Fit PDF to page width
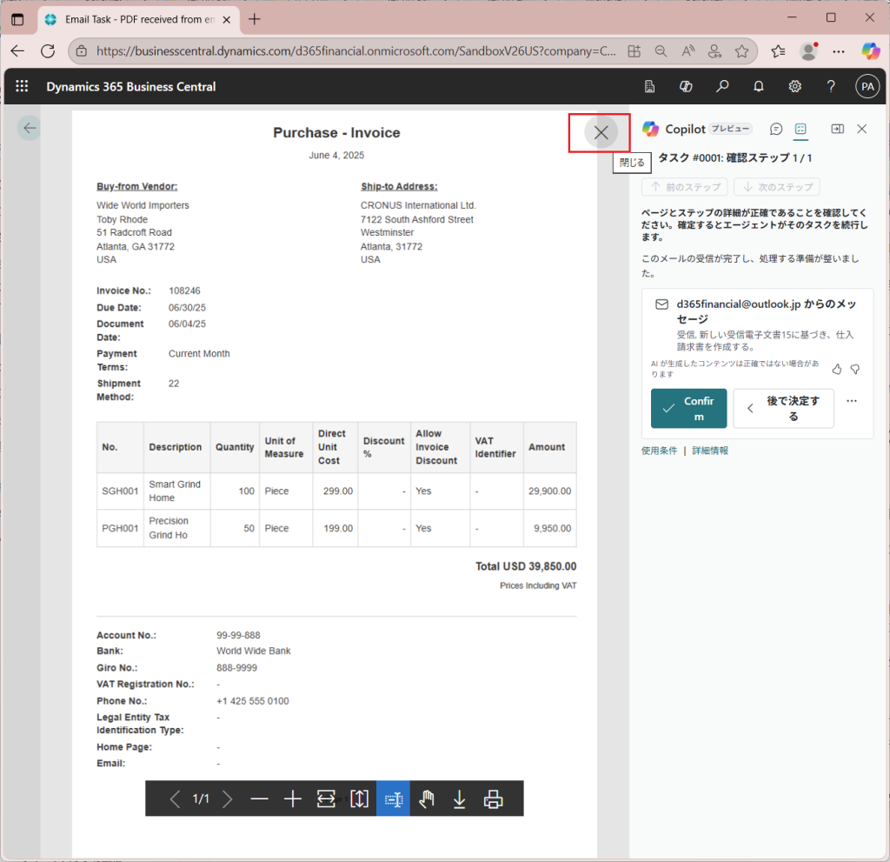 tap(327, 799)
